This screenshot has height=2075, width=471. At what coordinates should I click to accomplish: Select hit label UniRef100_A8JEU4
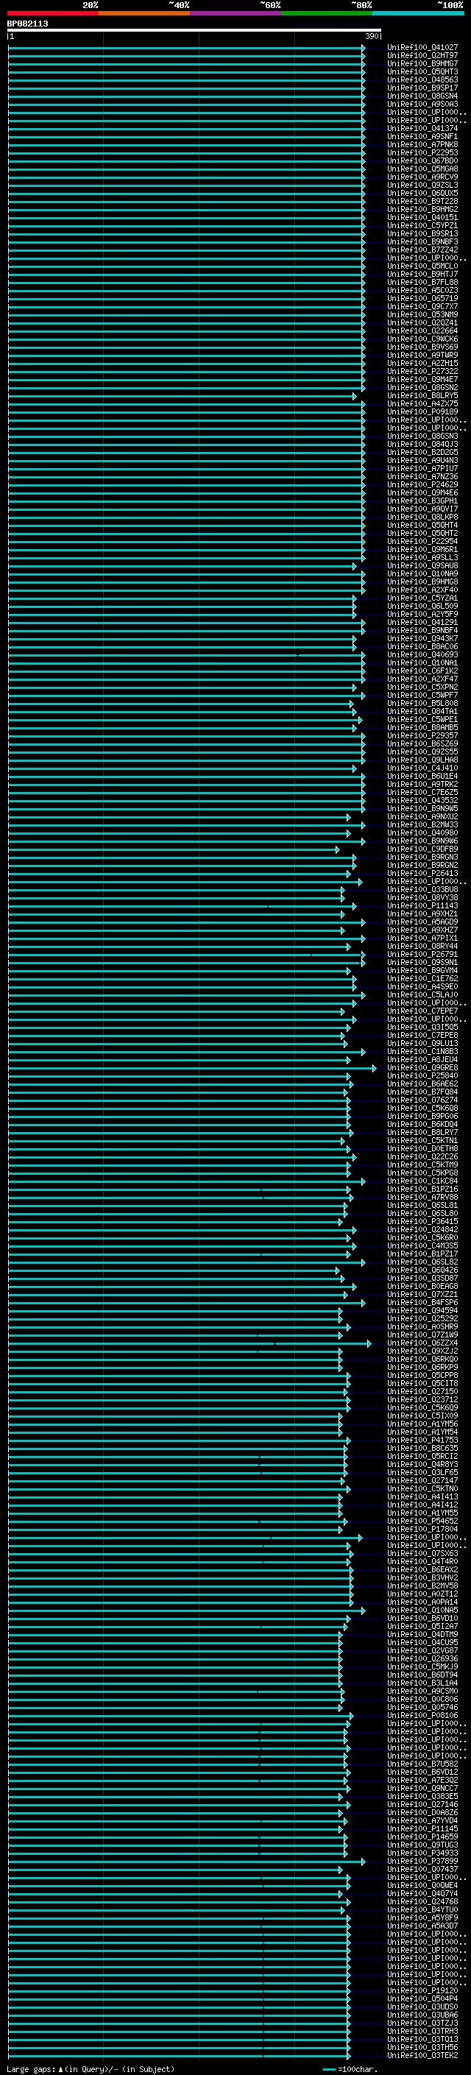(x=422, y=1059)
